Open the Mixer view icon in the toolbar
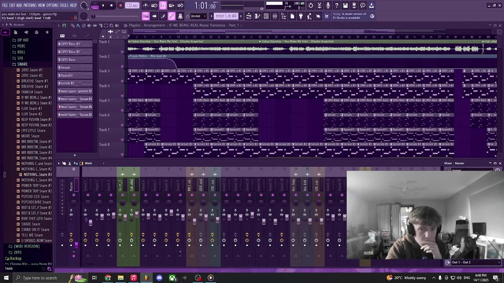Image resolution: width=504 pixels, height=283 pixels. pyautogui.click(x=275, y=16)
